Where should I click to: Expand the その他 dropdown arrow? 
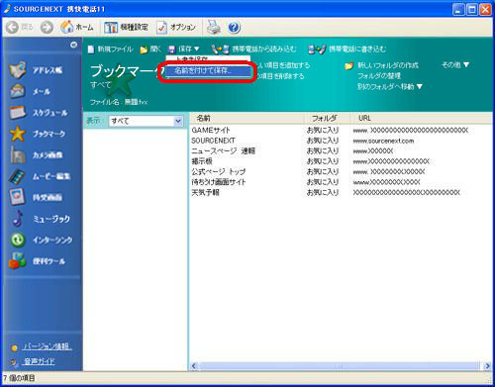(x=466, y=64)
